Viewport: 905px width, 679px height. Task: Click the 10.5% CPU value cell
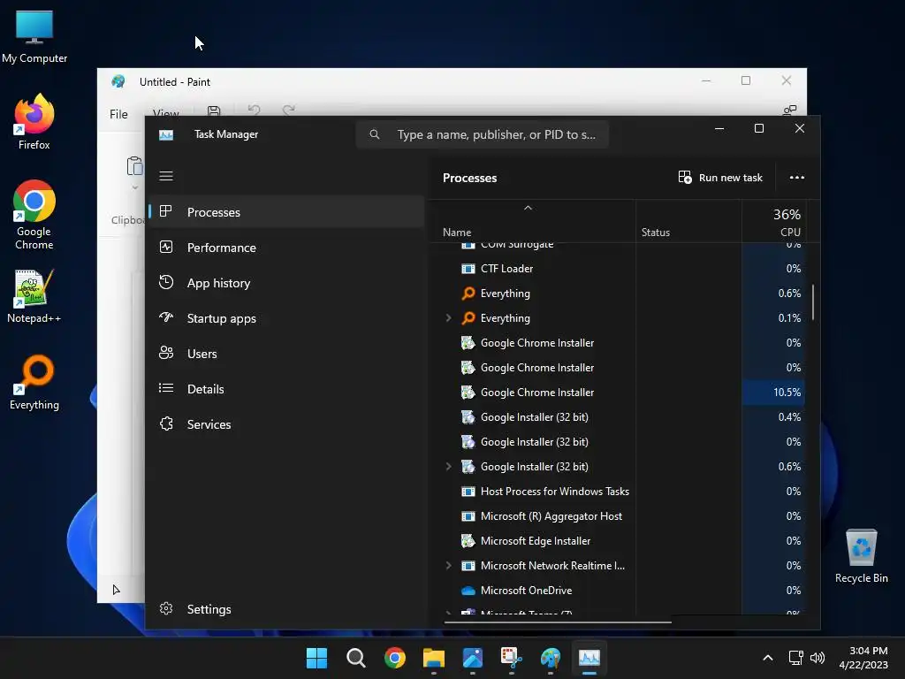pyautogui.click(x=772, y=392)
